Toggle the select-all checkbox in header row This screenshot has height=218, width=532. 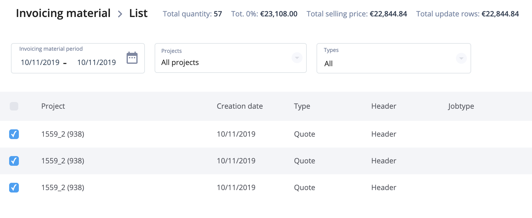tap(14, 106)
